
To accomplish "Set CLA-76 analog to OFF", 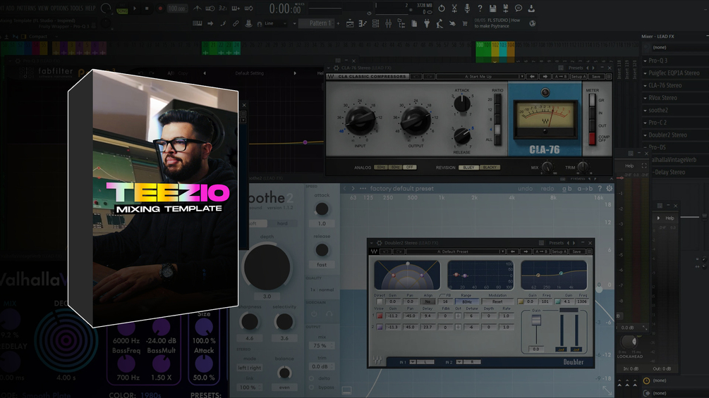I will [x=409, y=168].
